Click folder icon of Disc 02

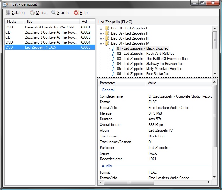[107, 33]
